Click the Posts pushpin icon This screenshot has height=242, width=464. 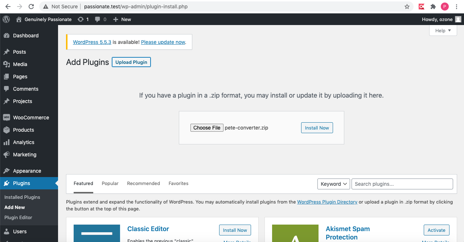pos(7,52)
